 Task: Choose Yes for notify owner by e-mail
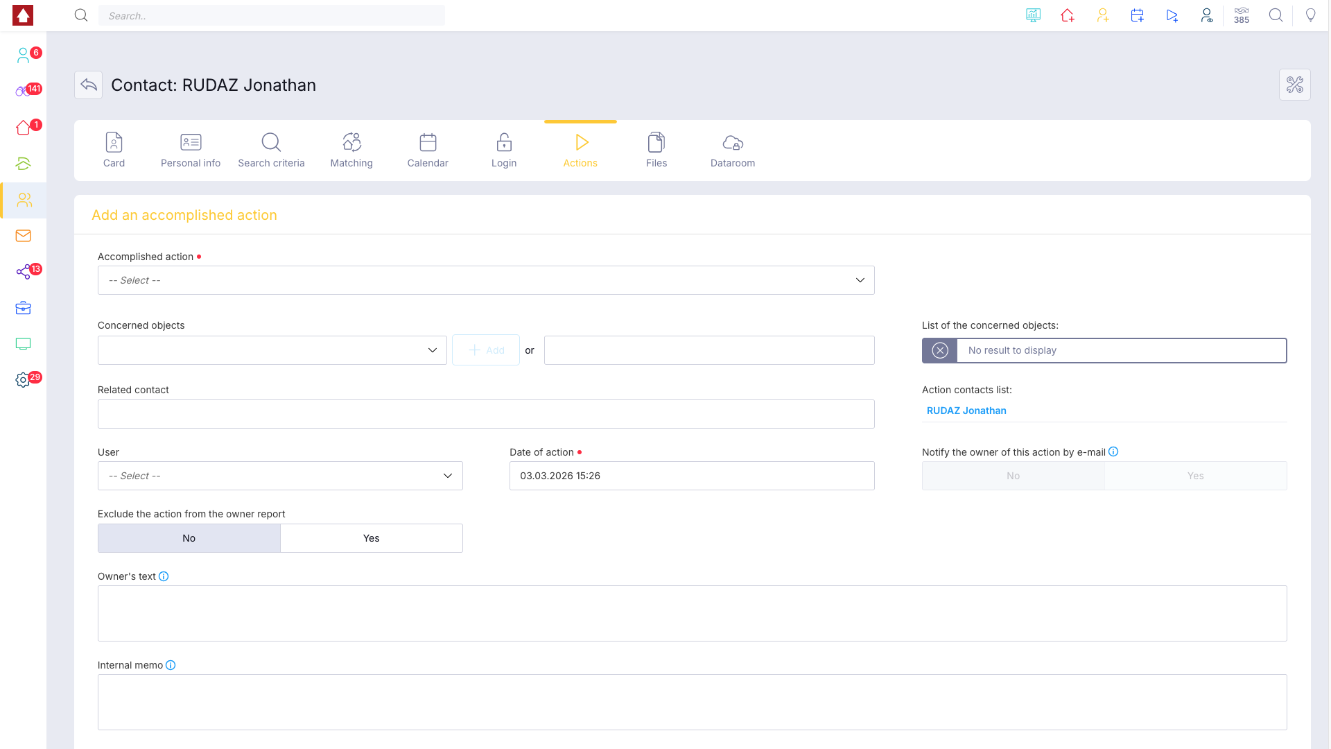pos(1196,476)
